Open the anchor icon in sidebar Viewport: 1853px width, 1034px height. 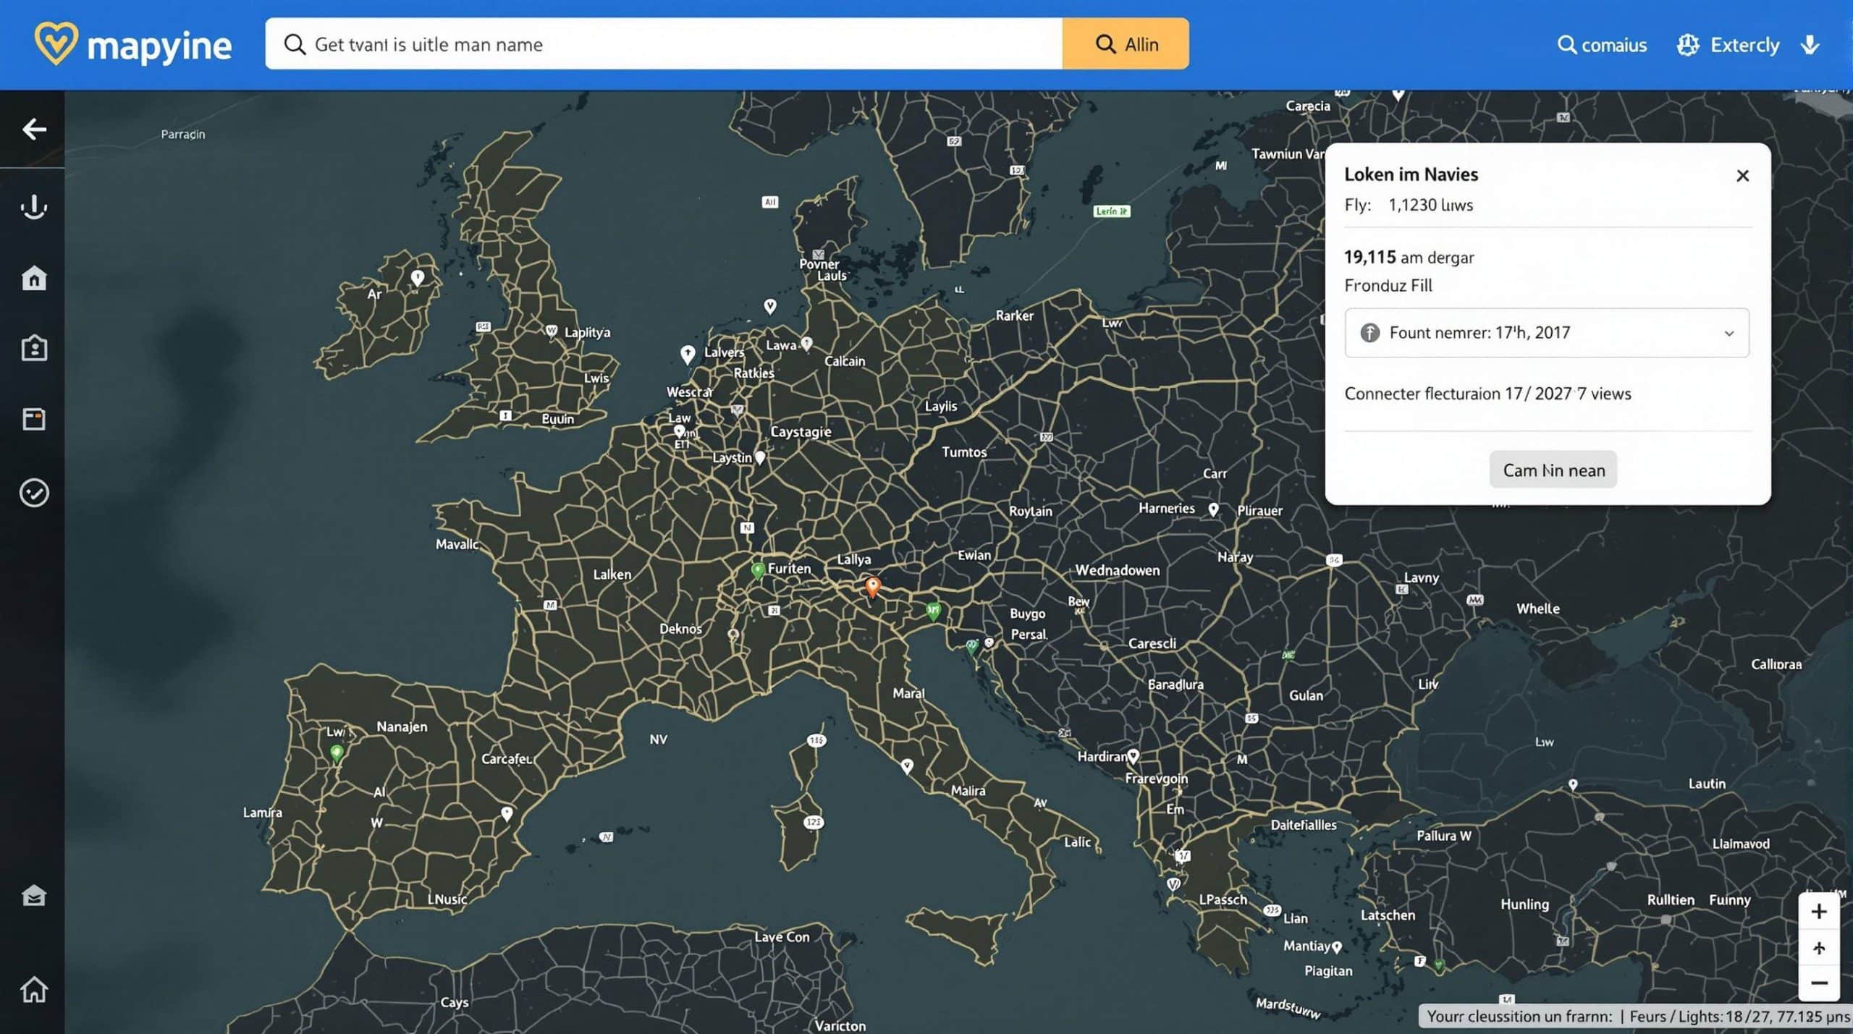tap(34, 207)
